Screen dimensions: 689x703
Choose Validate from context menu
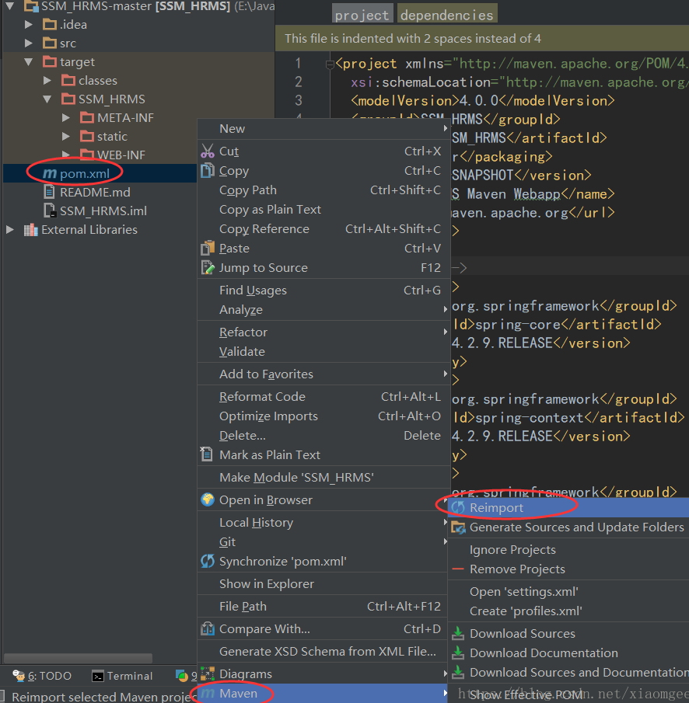[x=324, y=351]
